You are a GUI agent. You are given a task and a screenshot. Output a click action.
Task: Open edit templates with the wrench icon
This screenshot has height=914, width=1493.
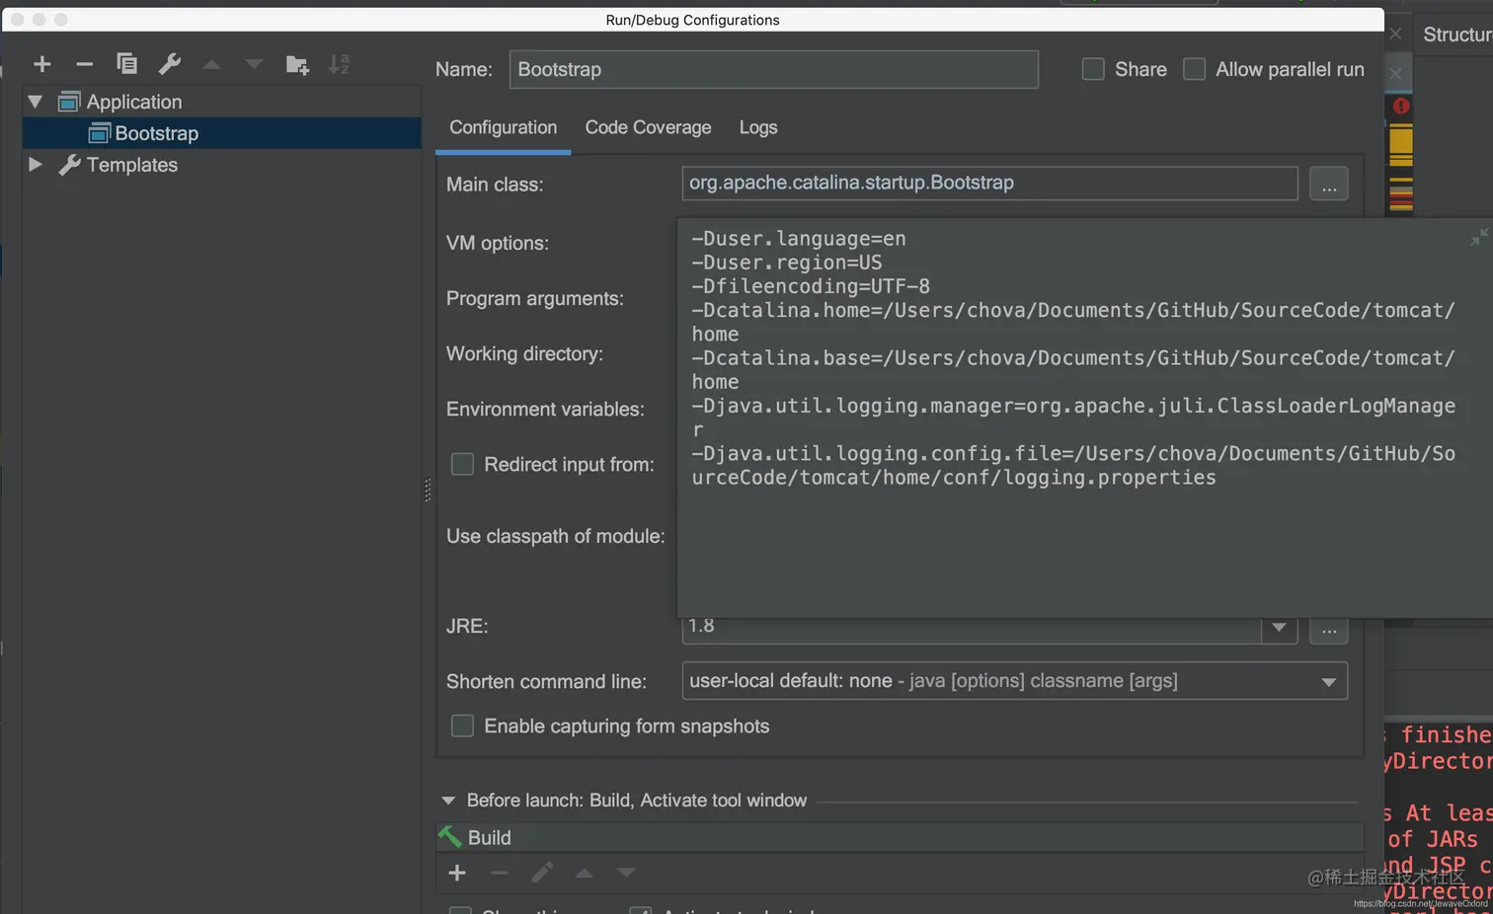(170, 64)
